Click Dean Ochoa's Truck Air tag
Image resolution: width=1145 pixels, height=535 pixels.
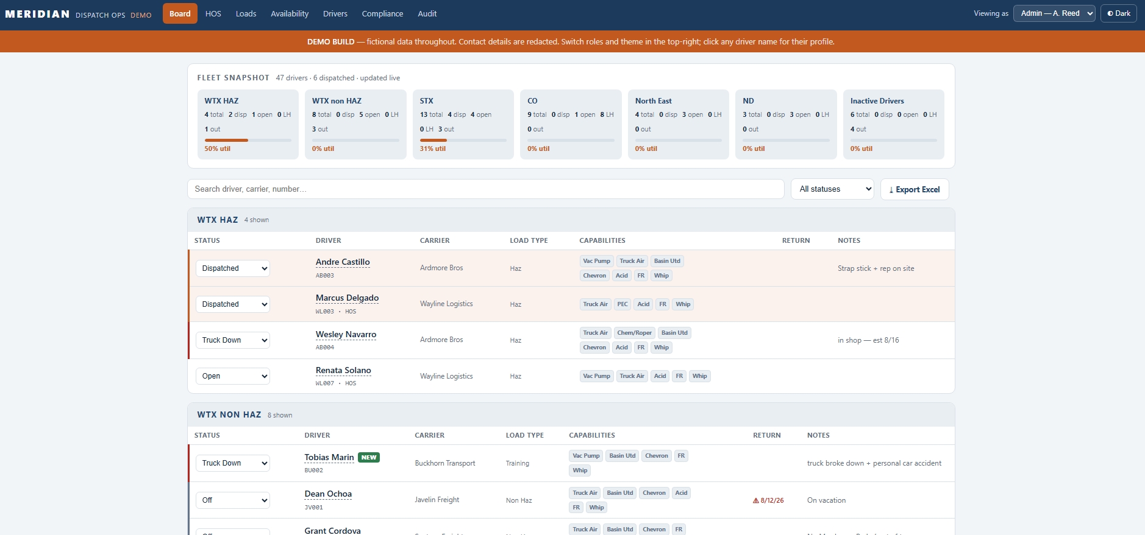[585, 492]
